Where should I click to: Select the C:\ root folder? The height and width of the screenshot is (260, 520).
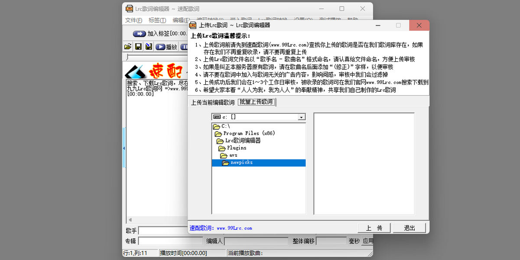[x=221, y=126]
